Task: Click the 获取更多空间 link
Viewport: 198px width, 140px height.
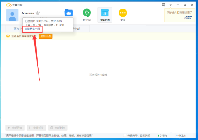Action: click(32, 29)
